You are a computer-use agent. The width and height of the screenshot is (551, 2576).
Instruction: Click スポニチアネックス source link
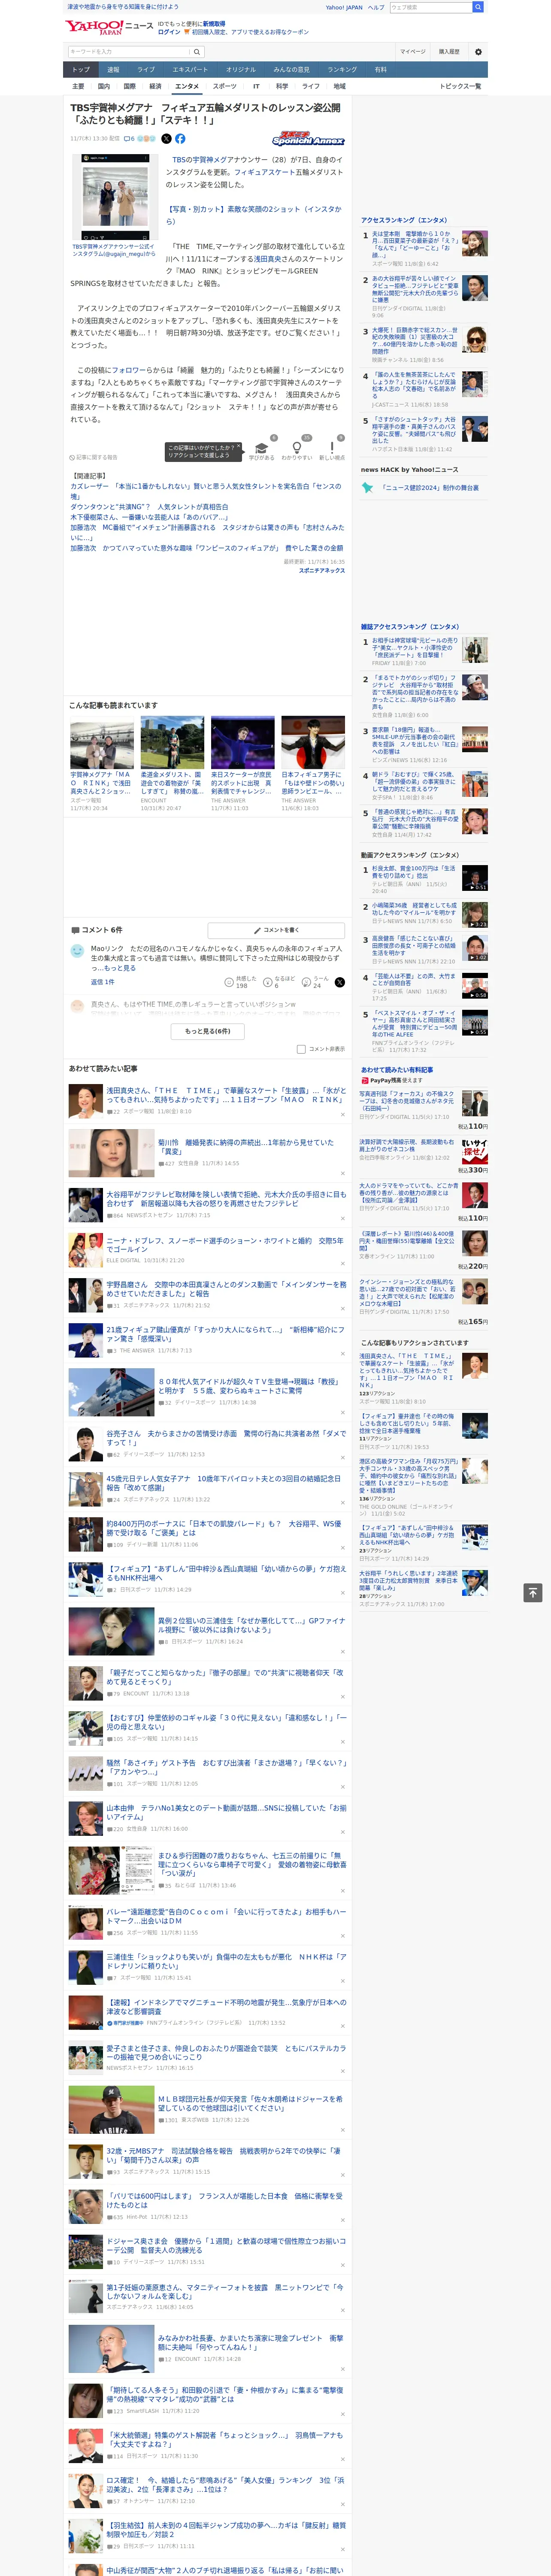[x=322, y=570]
